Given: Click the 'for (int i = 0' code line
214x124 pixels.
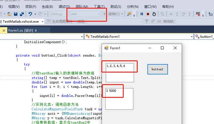Looking at the screenshot, I should pyautogui.click(x=66, y=87).
